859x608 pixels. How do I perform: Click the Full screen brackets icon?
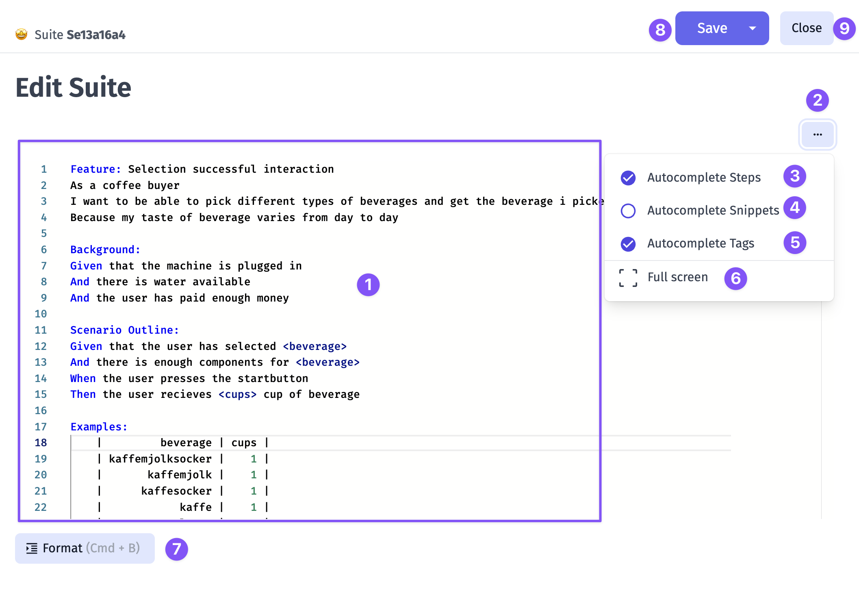click(x=628, y=278)
